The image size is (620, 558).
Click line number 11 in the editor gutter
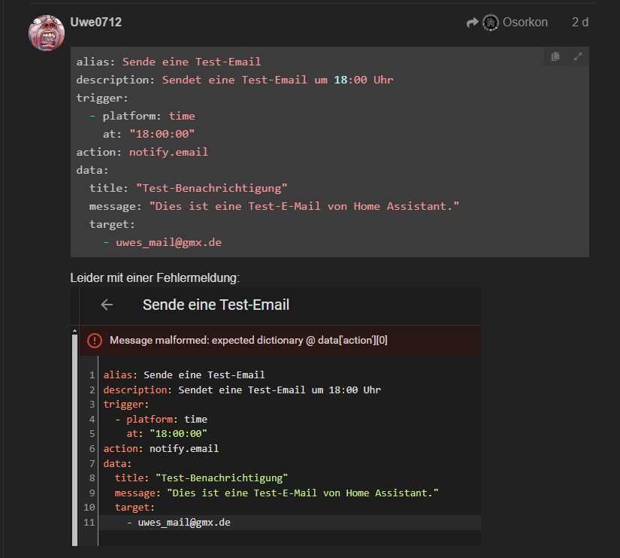pyautogui.click(x=89, y=522)
